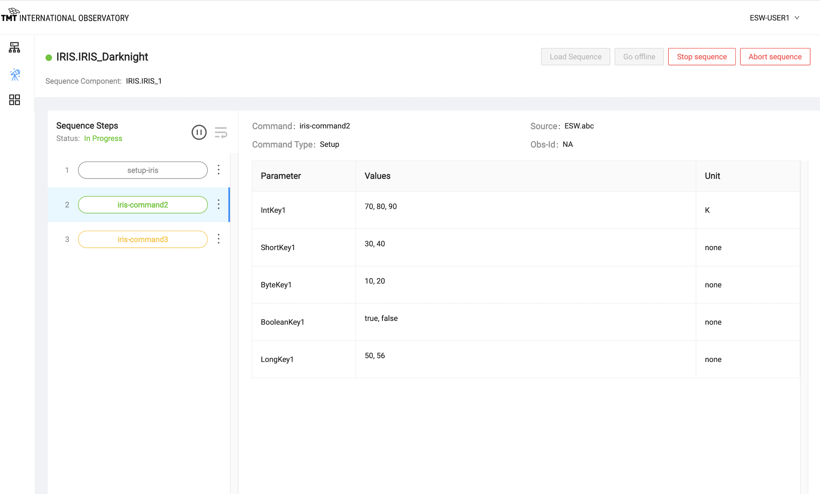
Task: Select the iris-command3 sequence step
Action: point(142,239)
